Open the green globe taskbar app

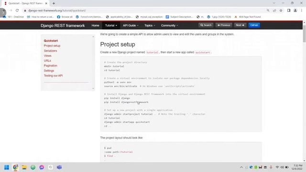pos(33,167)
